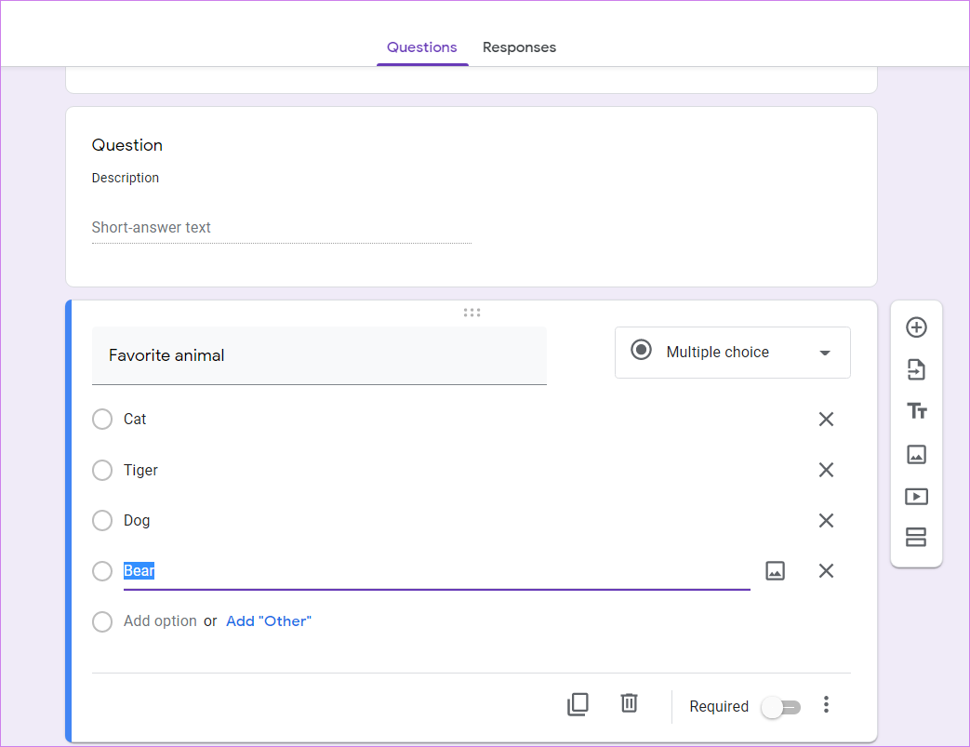Add a title and description block

click(x=916, y=410)
